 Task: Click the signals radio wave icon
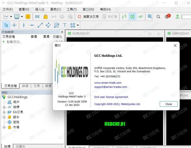tap(54, 17)
